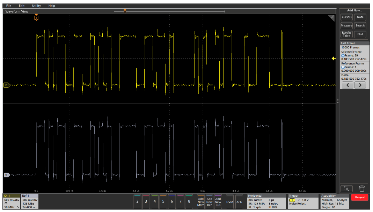Viewport: 373px width, 212px height.
Task: Open the zoom magnifier tool icon
Action: click(346, 189)
